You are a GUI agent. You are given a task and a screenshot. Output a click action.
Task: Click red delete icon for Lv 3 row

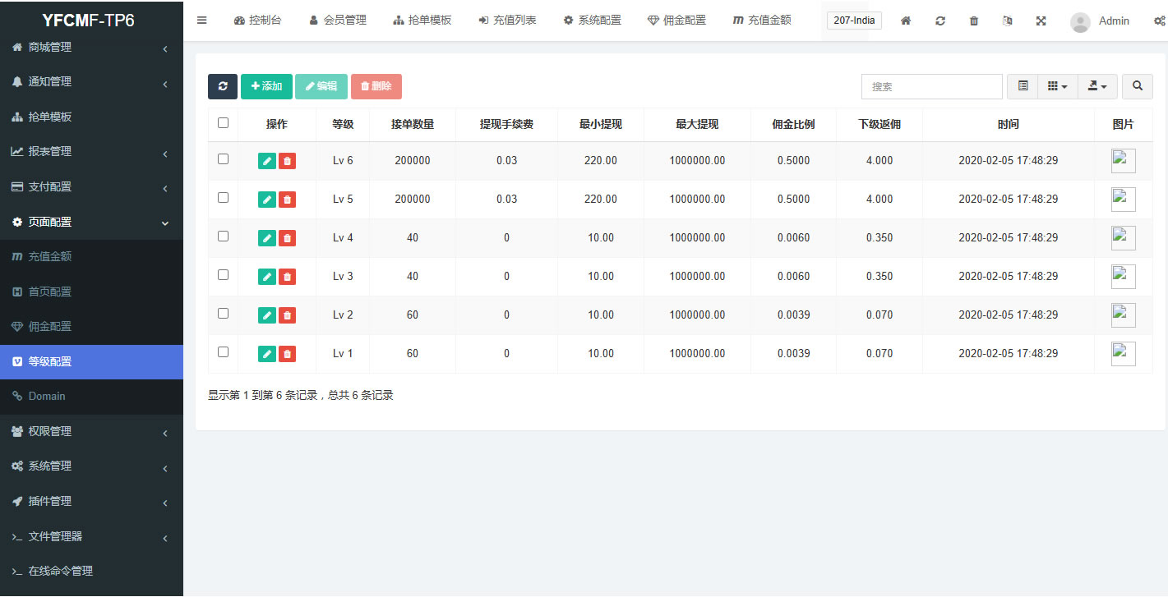click(x=287, y=277)
